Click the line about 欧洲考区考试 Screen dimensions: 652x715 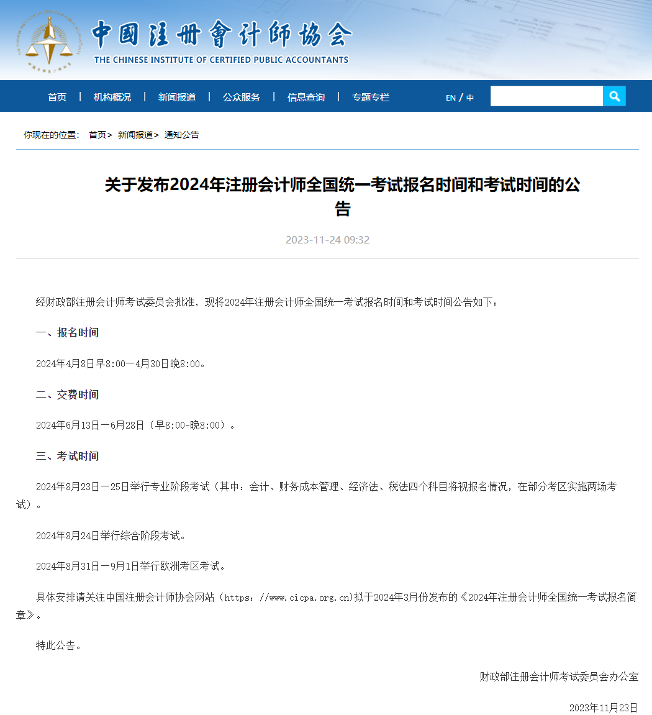point(131,567)
